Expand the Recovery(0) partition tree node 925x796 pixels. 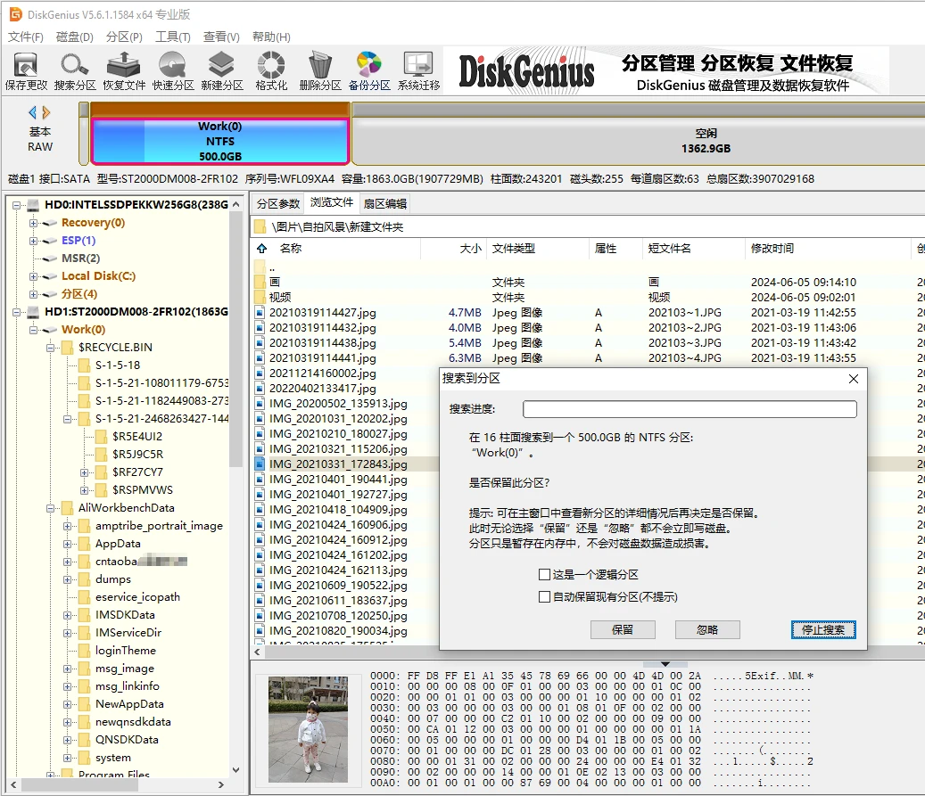[x=34, y=223]
